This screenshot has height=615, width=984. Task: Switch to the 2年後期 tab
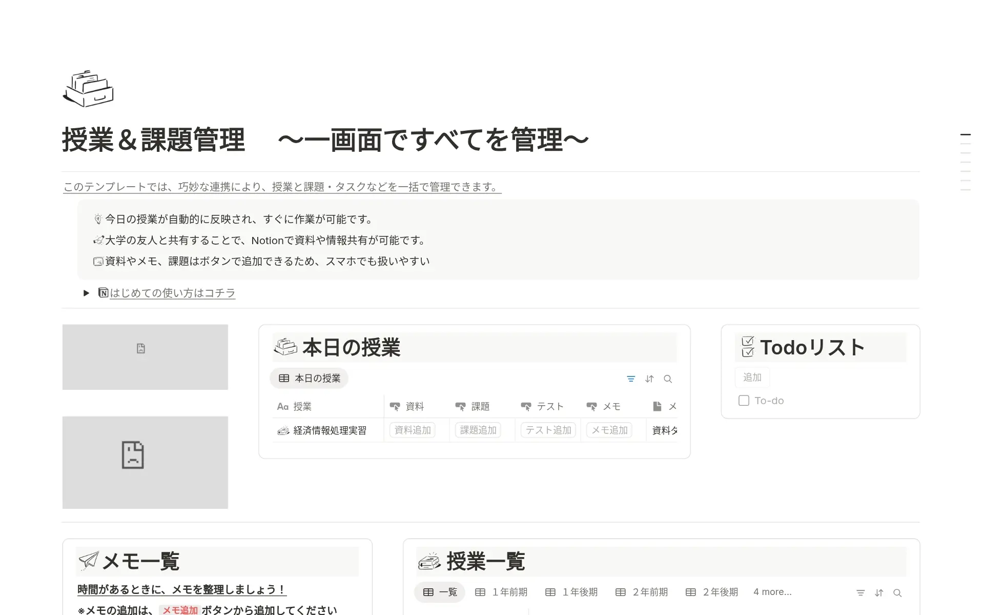[712, 592]
